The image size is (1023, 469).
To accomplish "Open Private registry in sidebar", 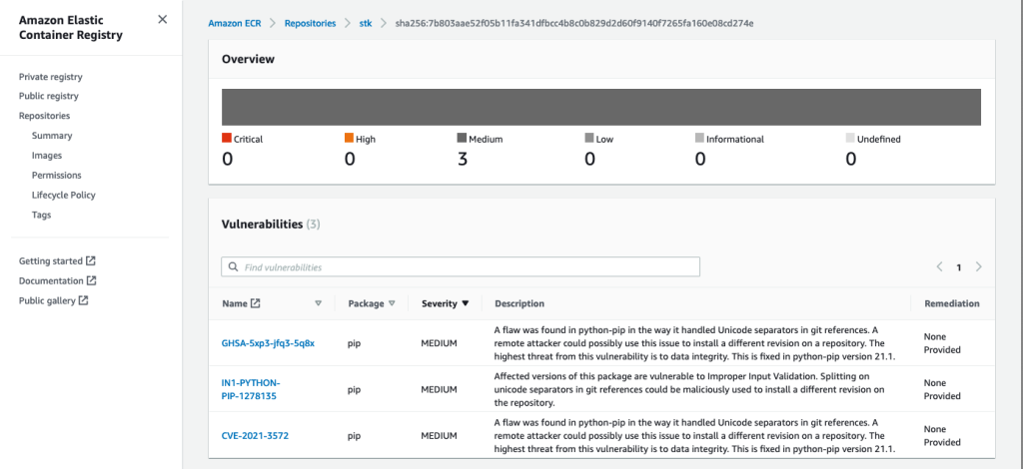I will (51, 76).
